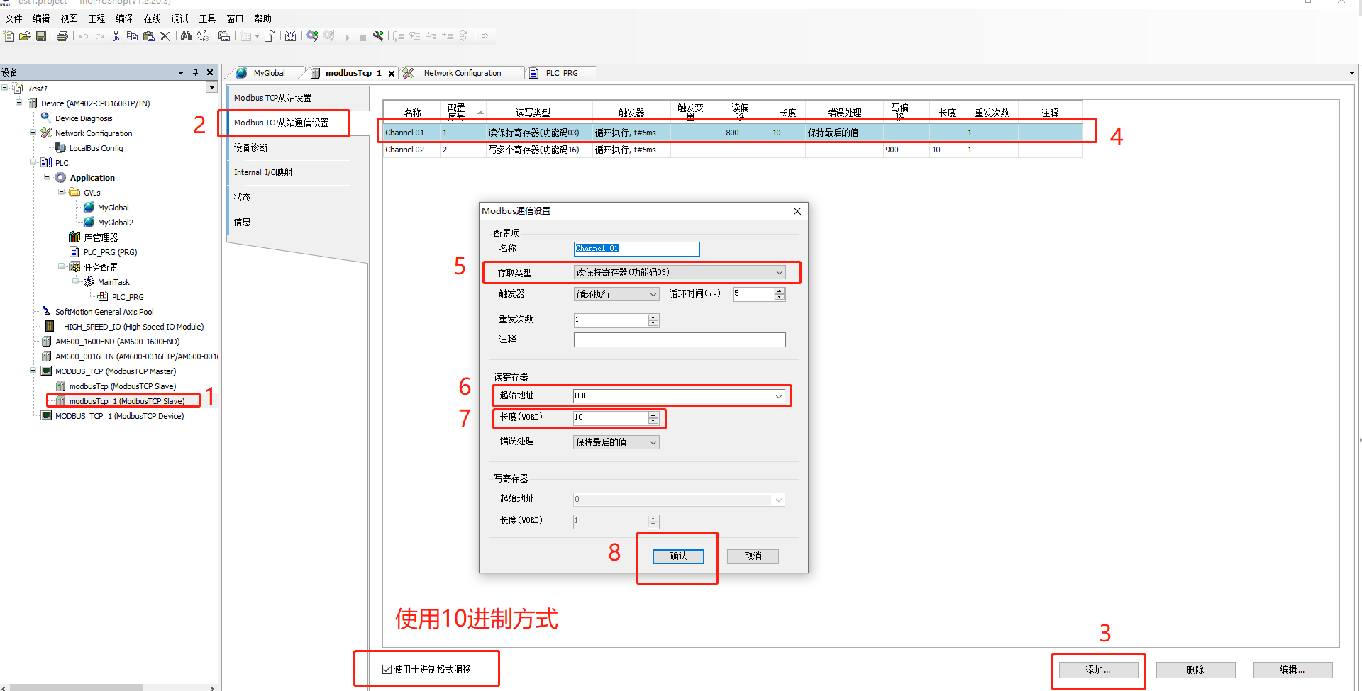
Task: Select PLC_PRG (PRG) tree node
Action: [x=110, y=252]
